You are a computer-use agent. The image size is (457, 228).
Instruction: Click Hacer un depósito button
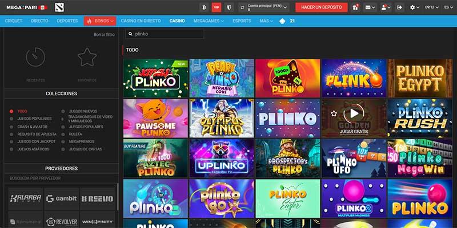click(x=322, y=7)
